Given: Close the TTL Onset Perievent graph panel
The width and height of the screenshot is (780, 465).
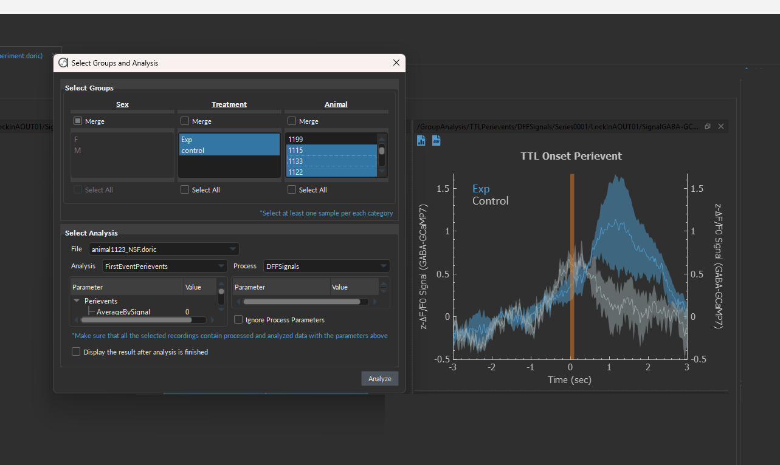Looking at the screenshot, I should [721, 126].
